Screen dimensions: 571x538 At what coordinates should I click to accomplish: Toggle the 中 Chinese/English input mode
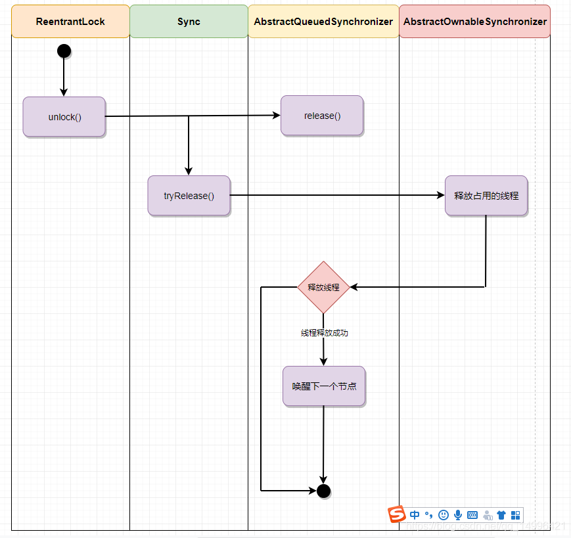click(415, 515)
